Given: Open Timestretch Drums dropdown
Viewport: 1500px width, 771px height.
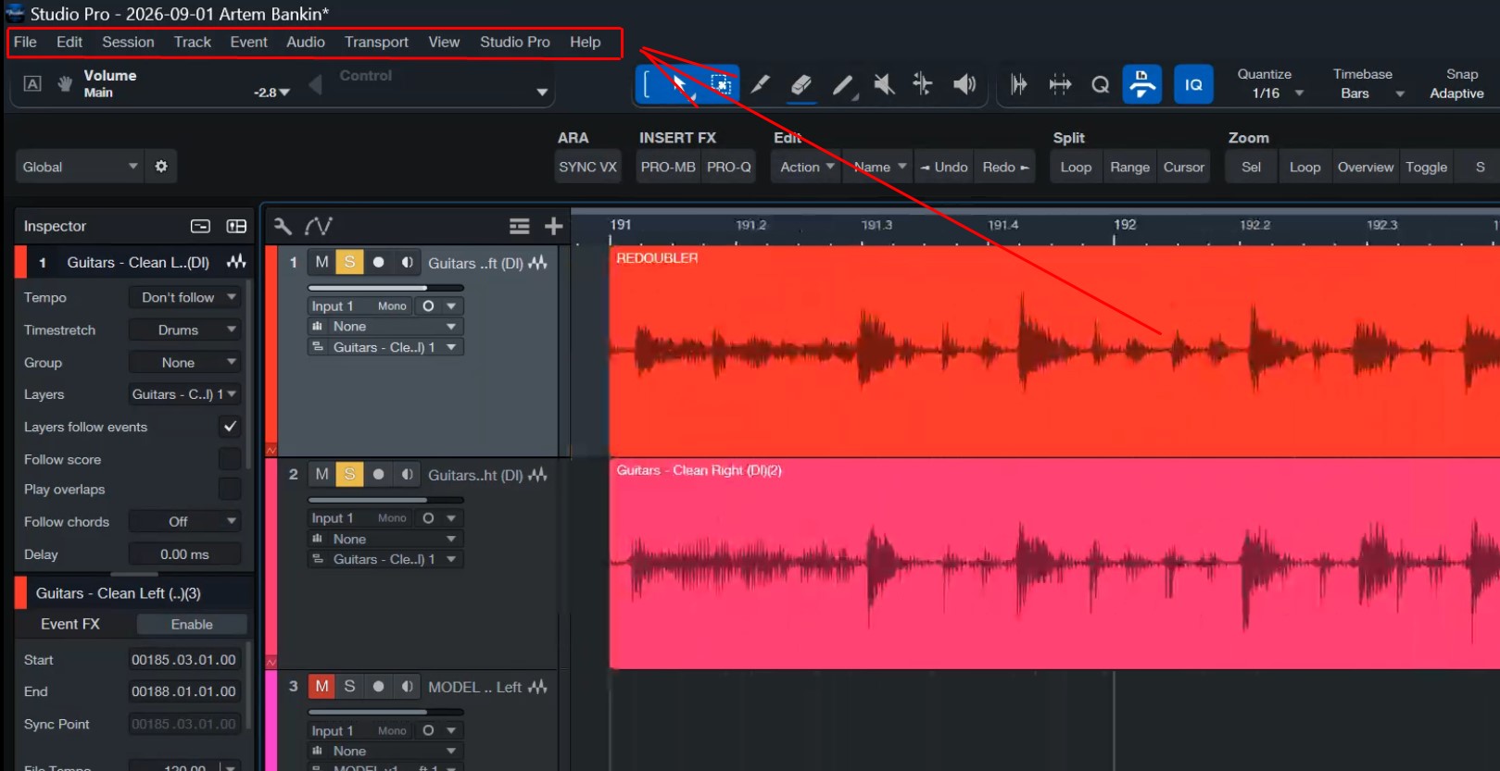Looking at the screenshot, I should (x=185, y=330).
